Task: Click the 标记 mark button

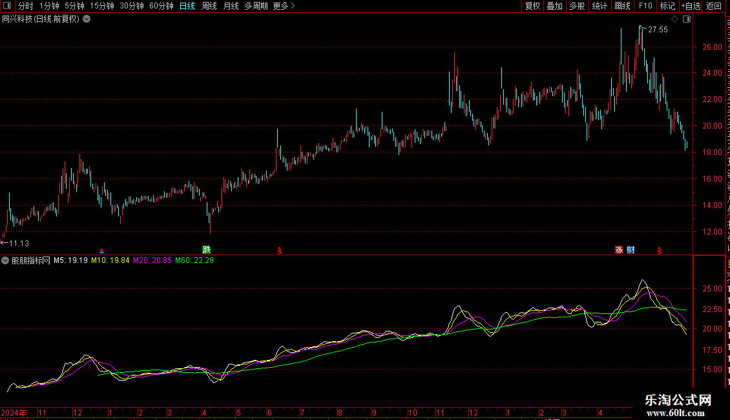Action: (x=667, y=6)
